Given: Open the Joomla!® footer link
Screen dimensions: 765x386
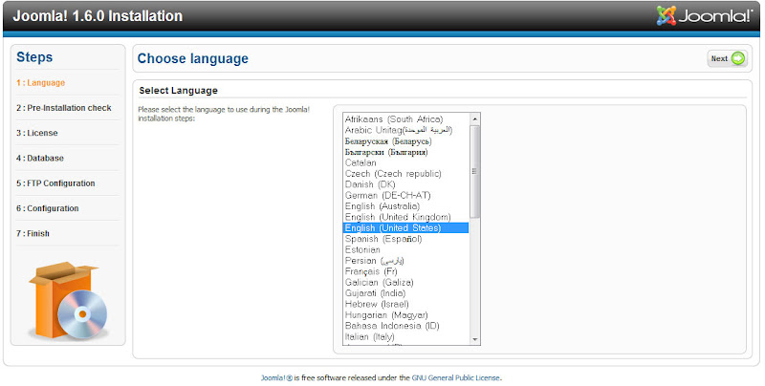Looking at the screenshot, I should (276, 377).
